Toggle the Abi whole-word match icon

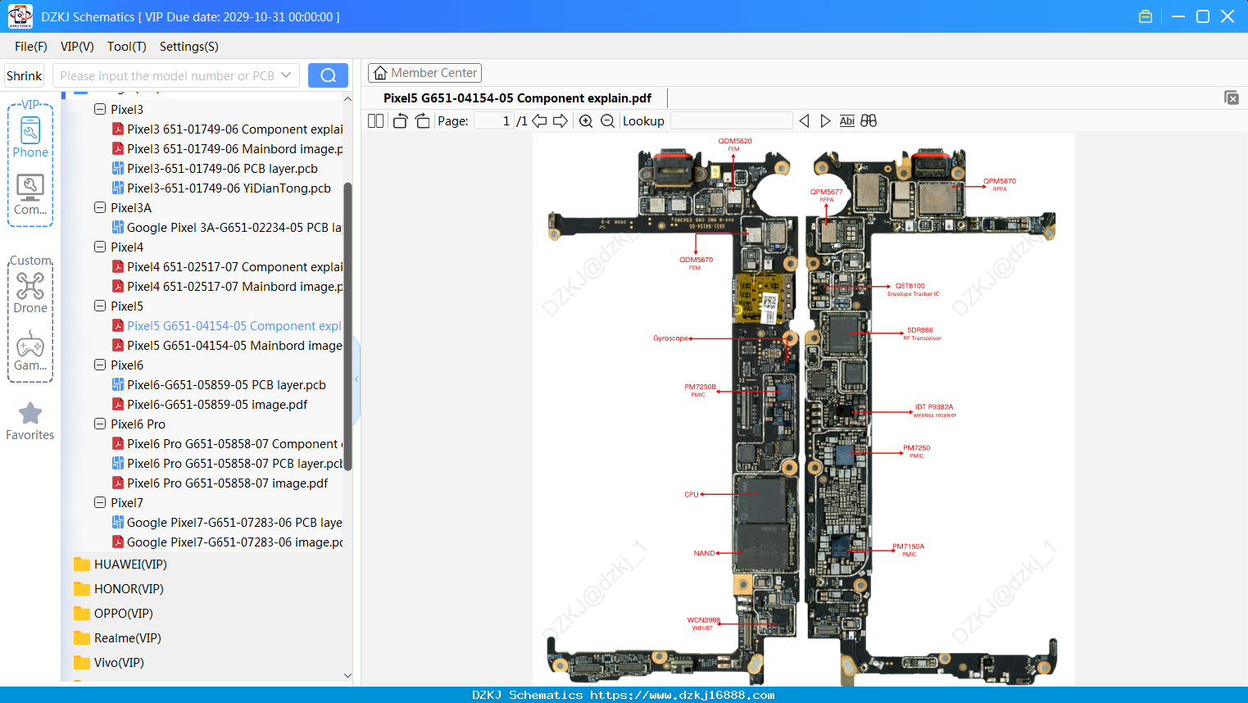coord(847,121)
